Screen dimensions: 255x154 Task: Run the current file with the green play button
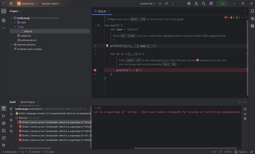(x=160, y=4)
